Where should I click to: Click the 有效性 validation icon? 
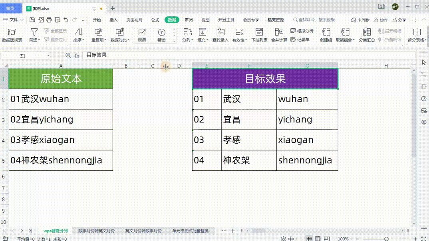[239, 32]
